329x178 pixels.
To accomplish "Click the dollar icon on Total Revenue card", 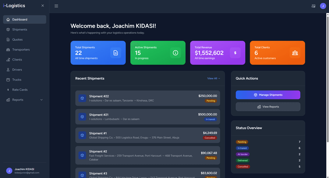I will pos(235,53).
